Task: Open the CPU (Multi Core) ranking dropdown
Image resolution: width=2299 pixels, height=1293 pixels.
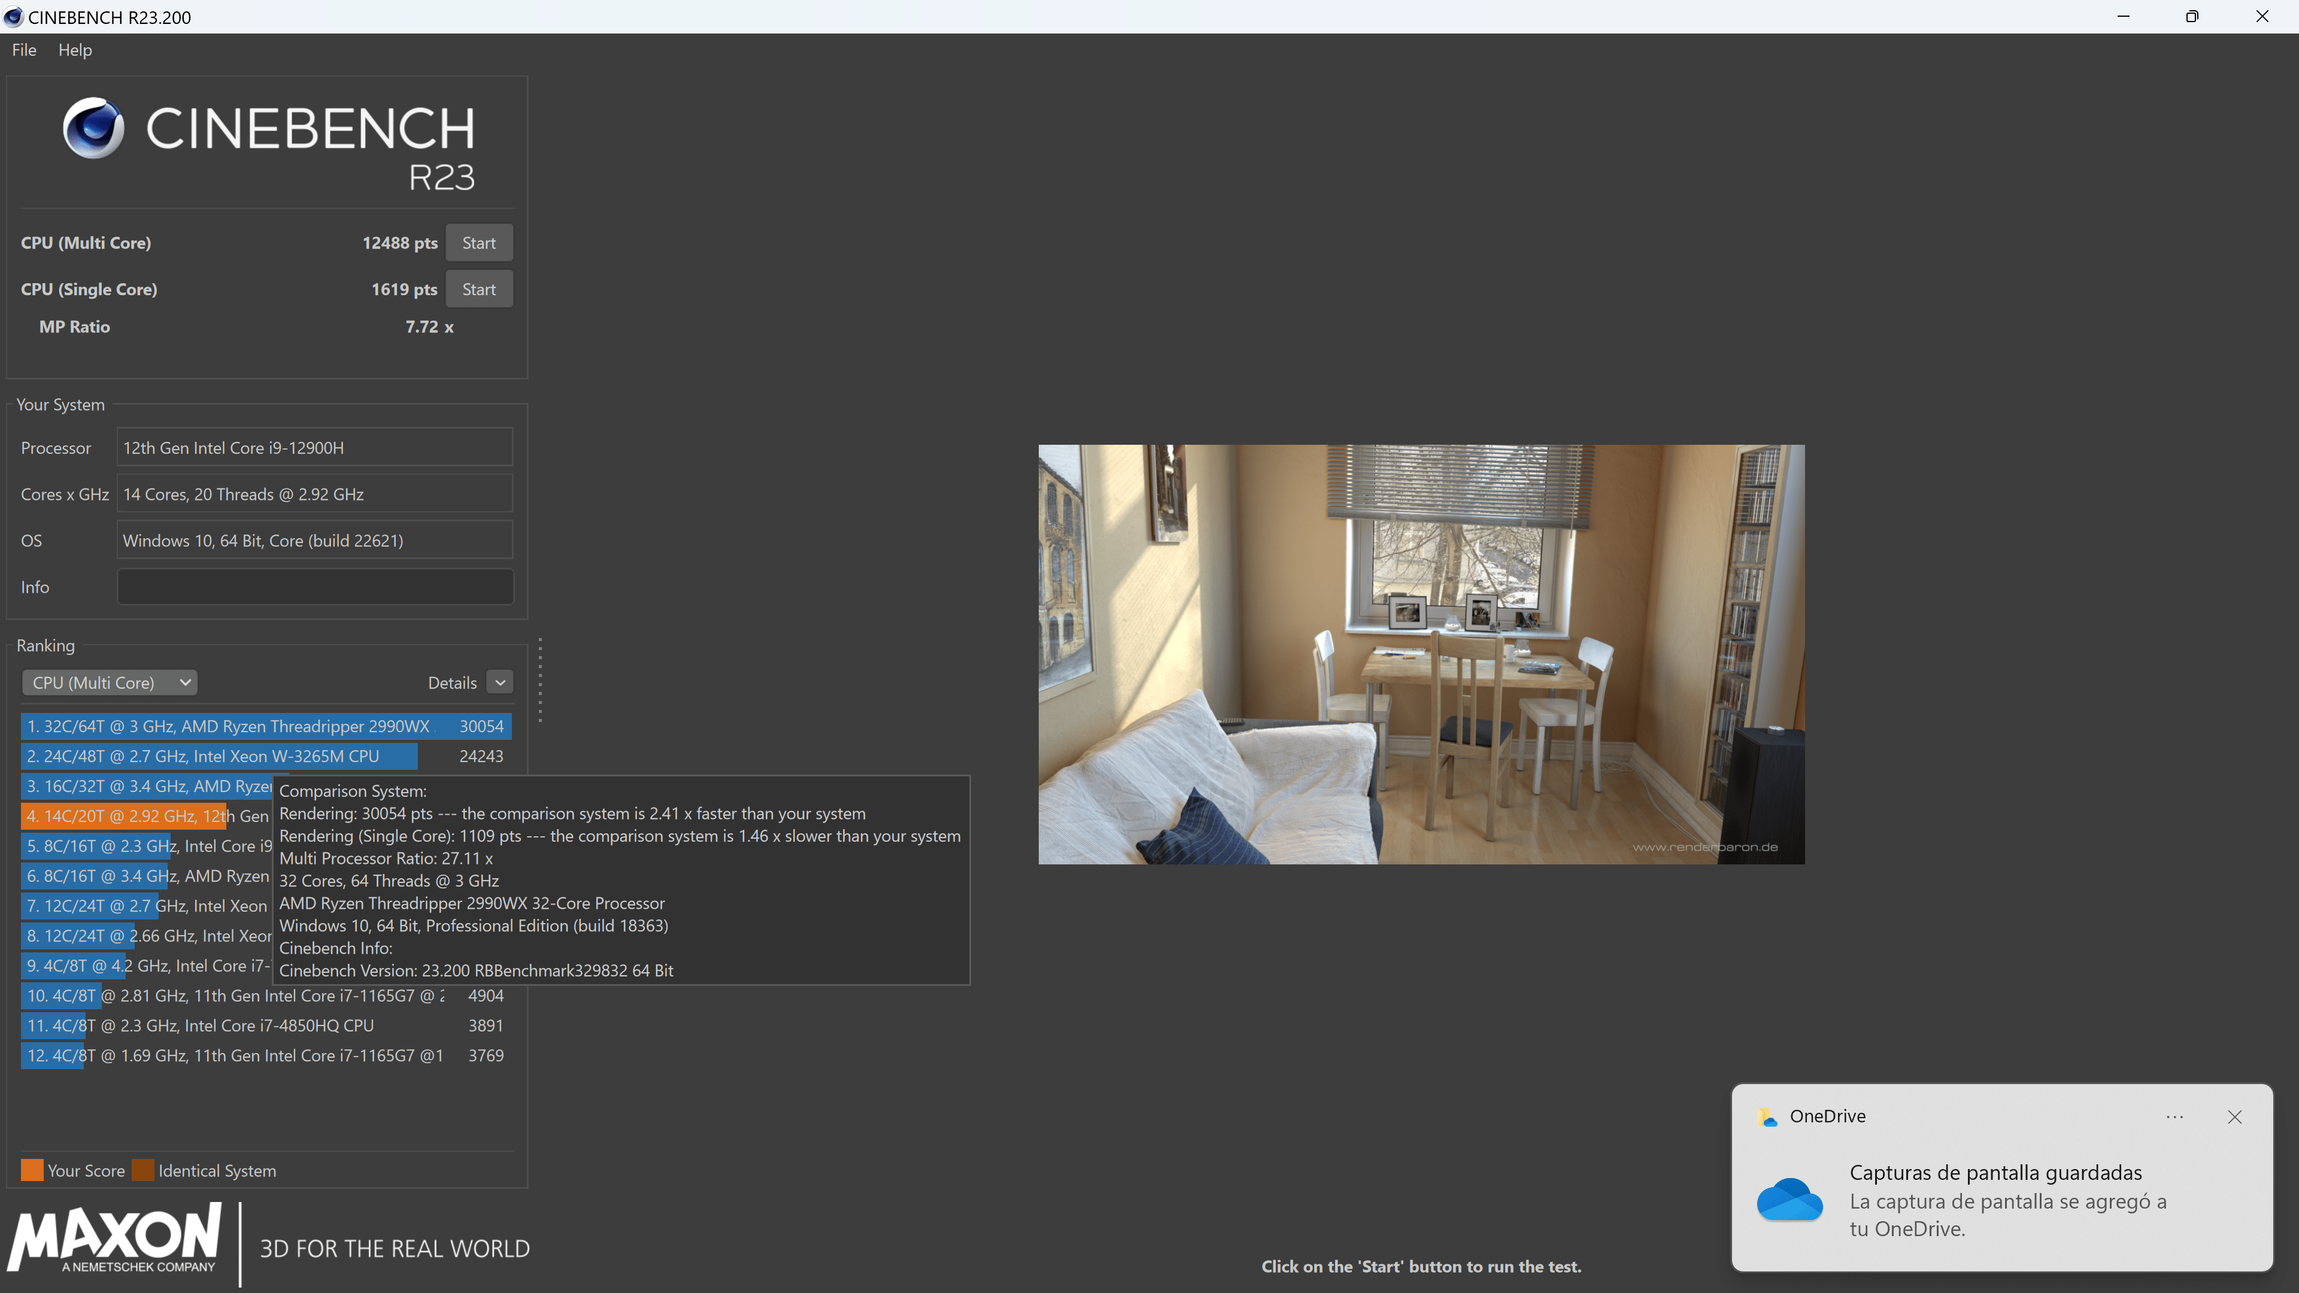Action: point(109,682)
